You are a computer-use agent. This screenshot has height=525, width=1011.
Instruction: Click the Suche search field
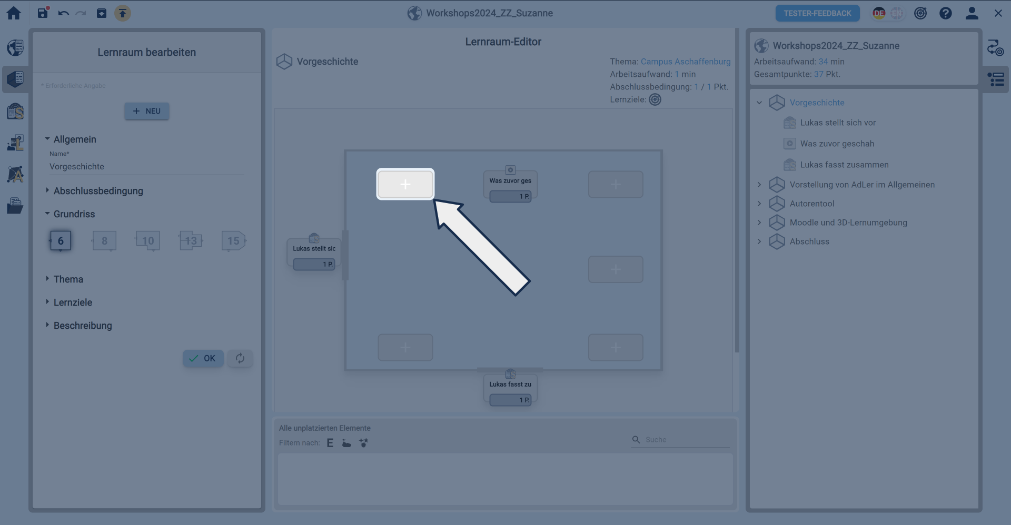[685, 440]
